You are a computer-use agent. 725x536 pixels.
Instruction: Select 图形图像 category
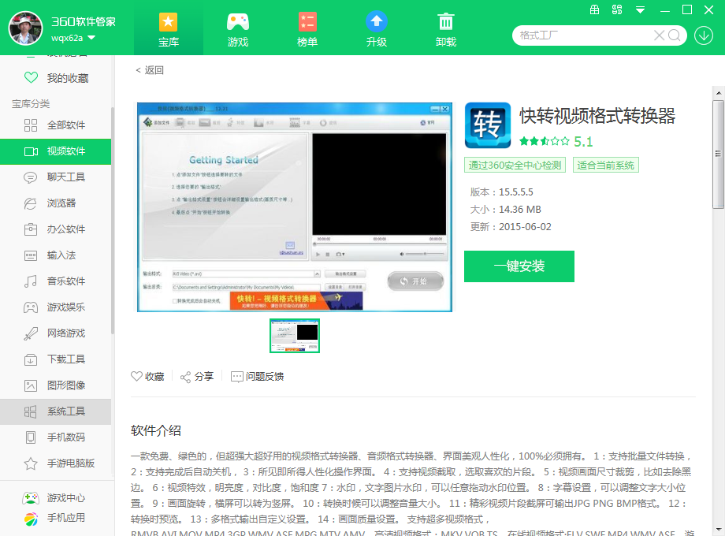click(x=55, y=385)
